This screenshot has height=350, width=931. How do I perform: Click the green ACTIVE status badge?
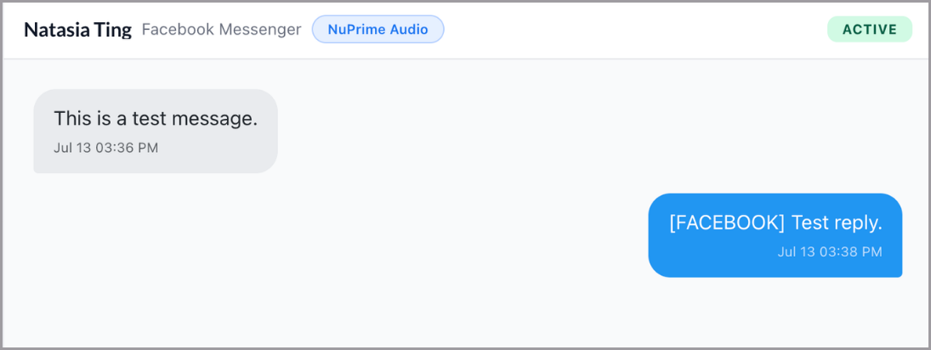[869, 30]
